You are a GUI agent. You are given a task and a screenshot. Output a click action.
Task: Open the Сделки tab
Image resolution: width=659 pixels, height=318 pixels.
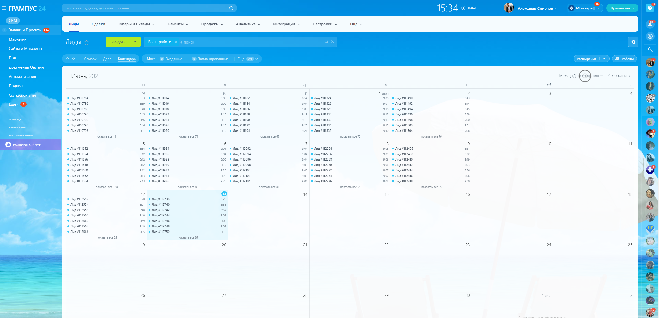(x=98, y=24)
